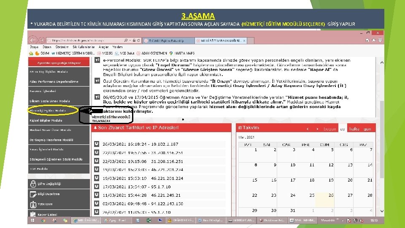Close the MİLLÎ EĞİTİM BAKANLIĞI Bİ... tab
The image size is (405, 228).
pyautogui.click(x=244, y=41)
